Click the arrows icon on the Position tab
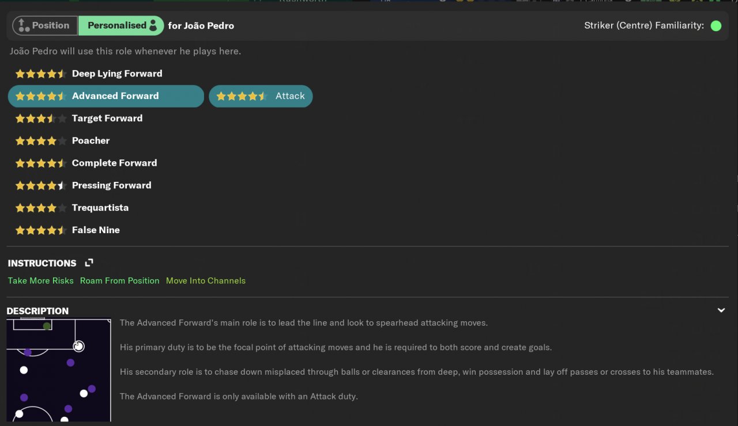This screenshot has width=738, height=426. tap(23, 25)
